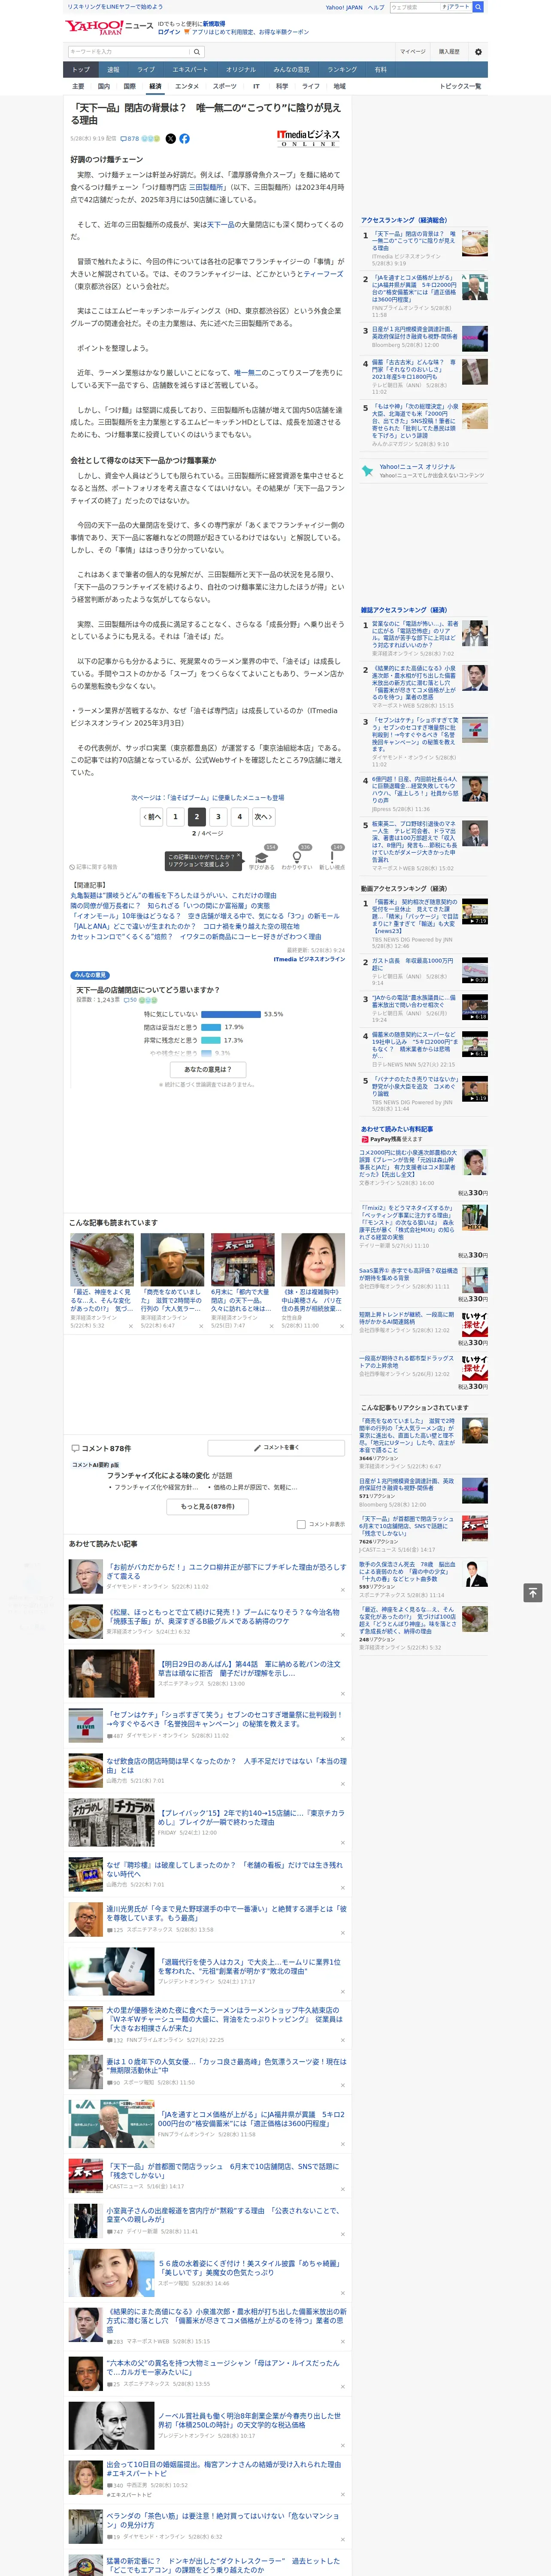Click the back-to-top arrow button

[533, 1592]
